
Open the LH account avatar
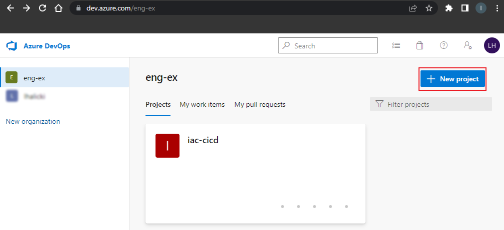click(492, 45)
